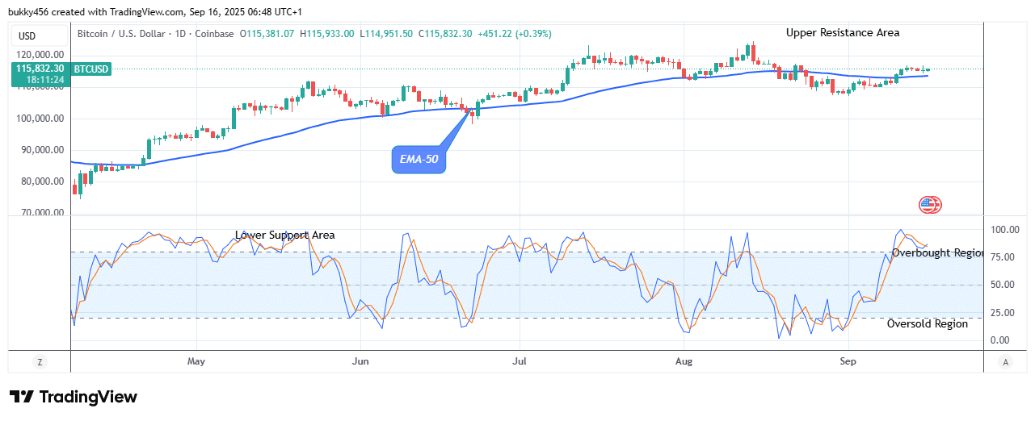This screenshot has height=421, width=1035.
Task: Click the 70,000.00 price axis label
Action: coord(43,213)
